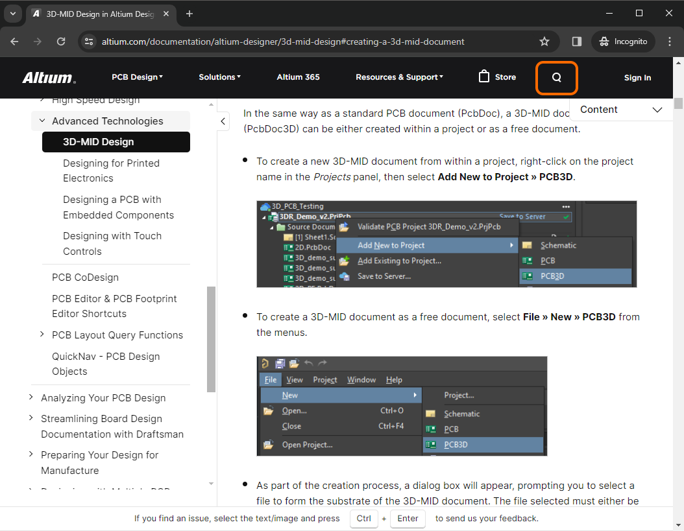The height and width of the screenshot is (531, 684).
Task: Click the sidebar scrollbar thumb
Action: [x=211, y=339]
